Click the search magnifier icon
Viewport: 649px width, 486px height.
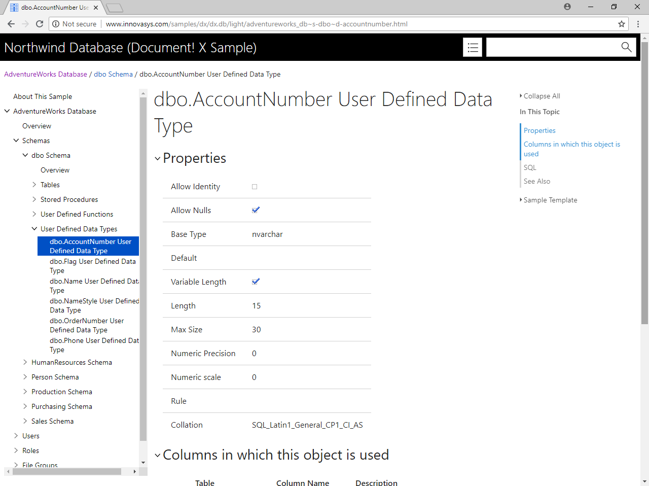(x=626, y=47)
